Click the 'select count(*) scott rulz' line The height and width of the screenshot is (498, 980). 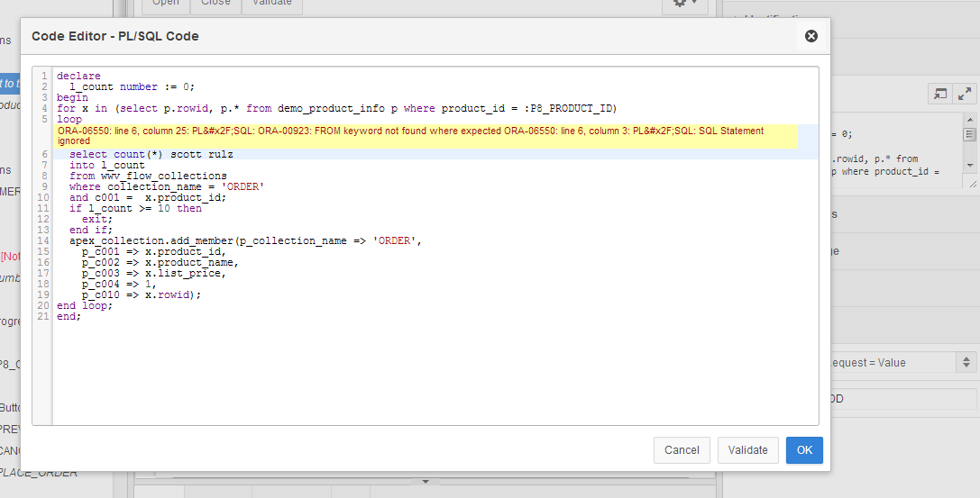coord(151,154)
